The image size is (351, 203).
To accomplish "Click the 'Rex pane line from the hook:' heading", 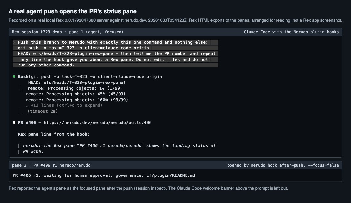I will 54,134.
